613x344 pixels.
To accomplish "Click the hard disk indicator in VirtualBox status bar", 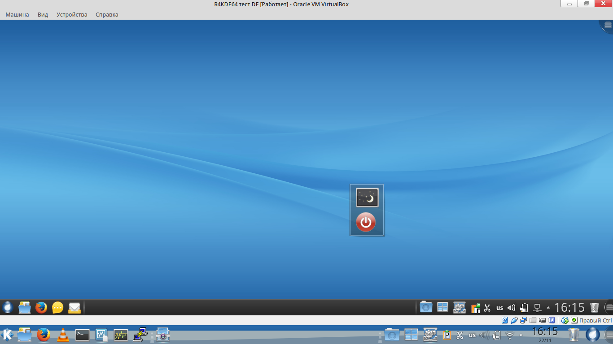I will point(505,320).
